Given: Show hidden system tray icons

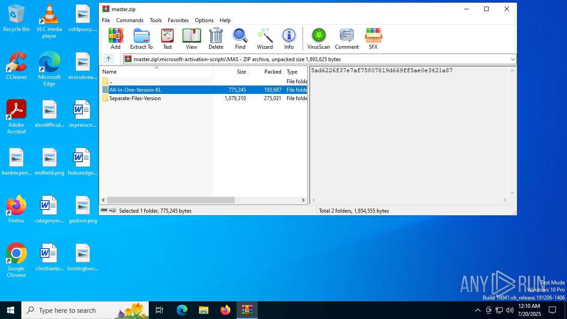Looking at the screenshot, I should tap(478, 310).
